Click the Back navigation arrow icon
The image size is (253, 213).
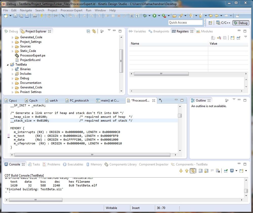click(x=217, y=16)
